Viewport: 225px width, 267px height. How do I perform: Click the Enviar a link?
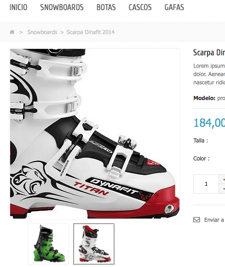[x=214, y=220]
